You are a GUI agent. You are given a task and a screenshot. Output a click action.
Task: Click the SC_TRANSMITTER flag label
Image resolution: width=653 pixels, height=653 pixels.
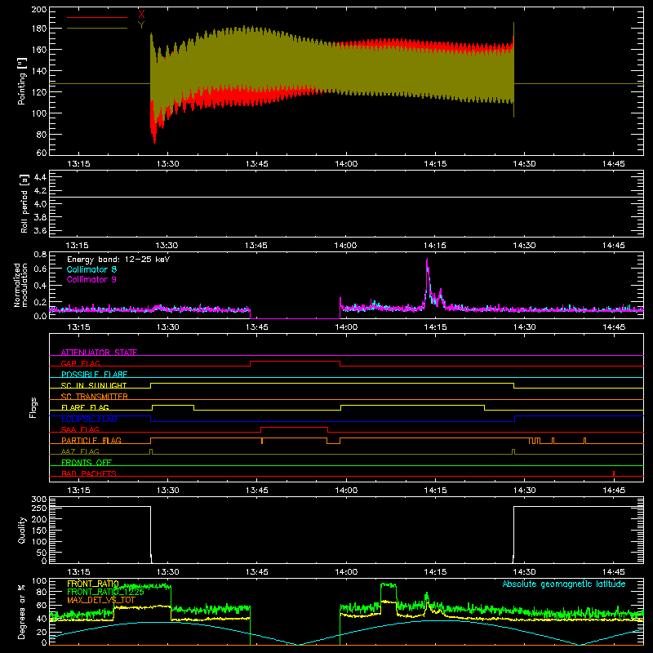95,397
